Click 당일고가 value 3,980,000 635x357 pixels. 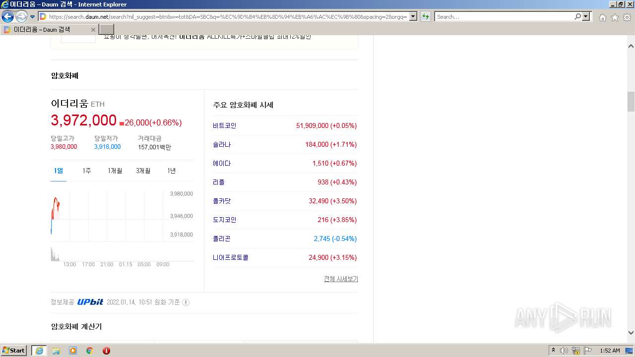[x=63, y=147]
